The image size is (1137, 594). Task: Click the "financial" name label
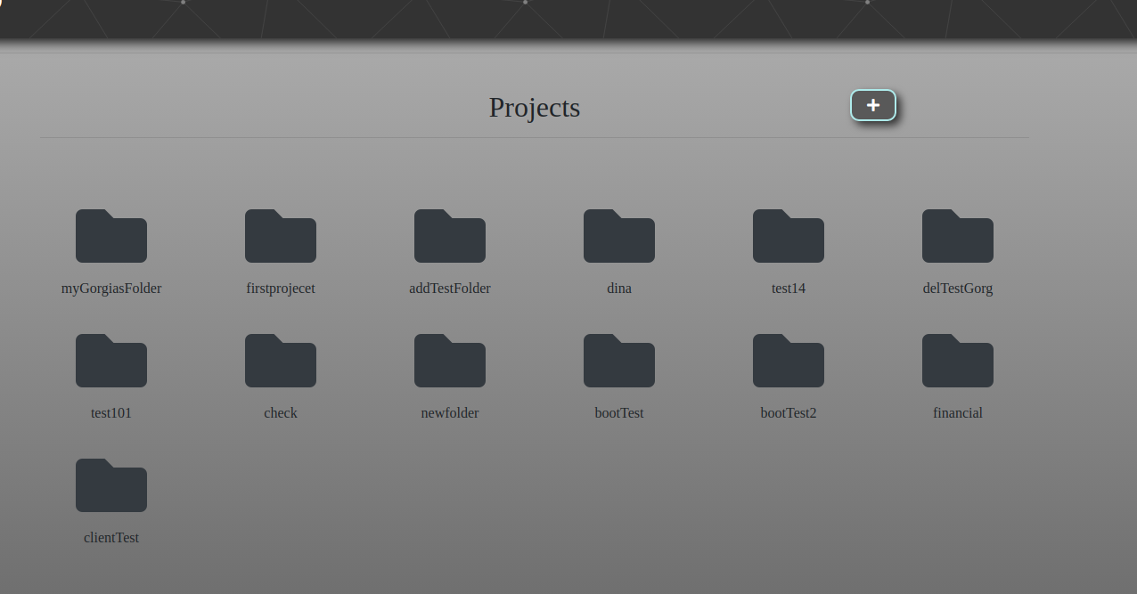(x=958, y=413)
